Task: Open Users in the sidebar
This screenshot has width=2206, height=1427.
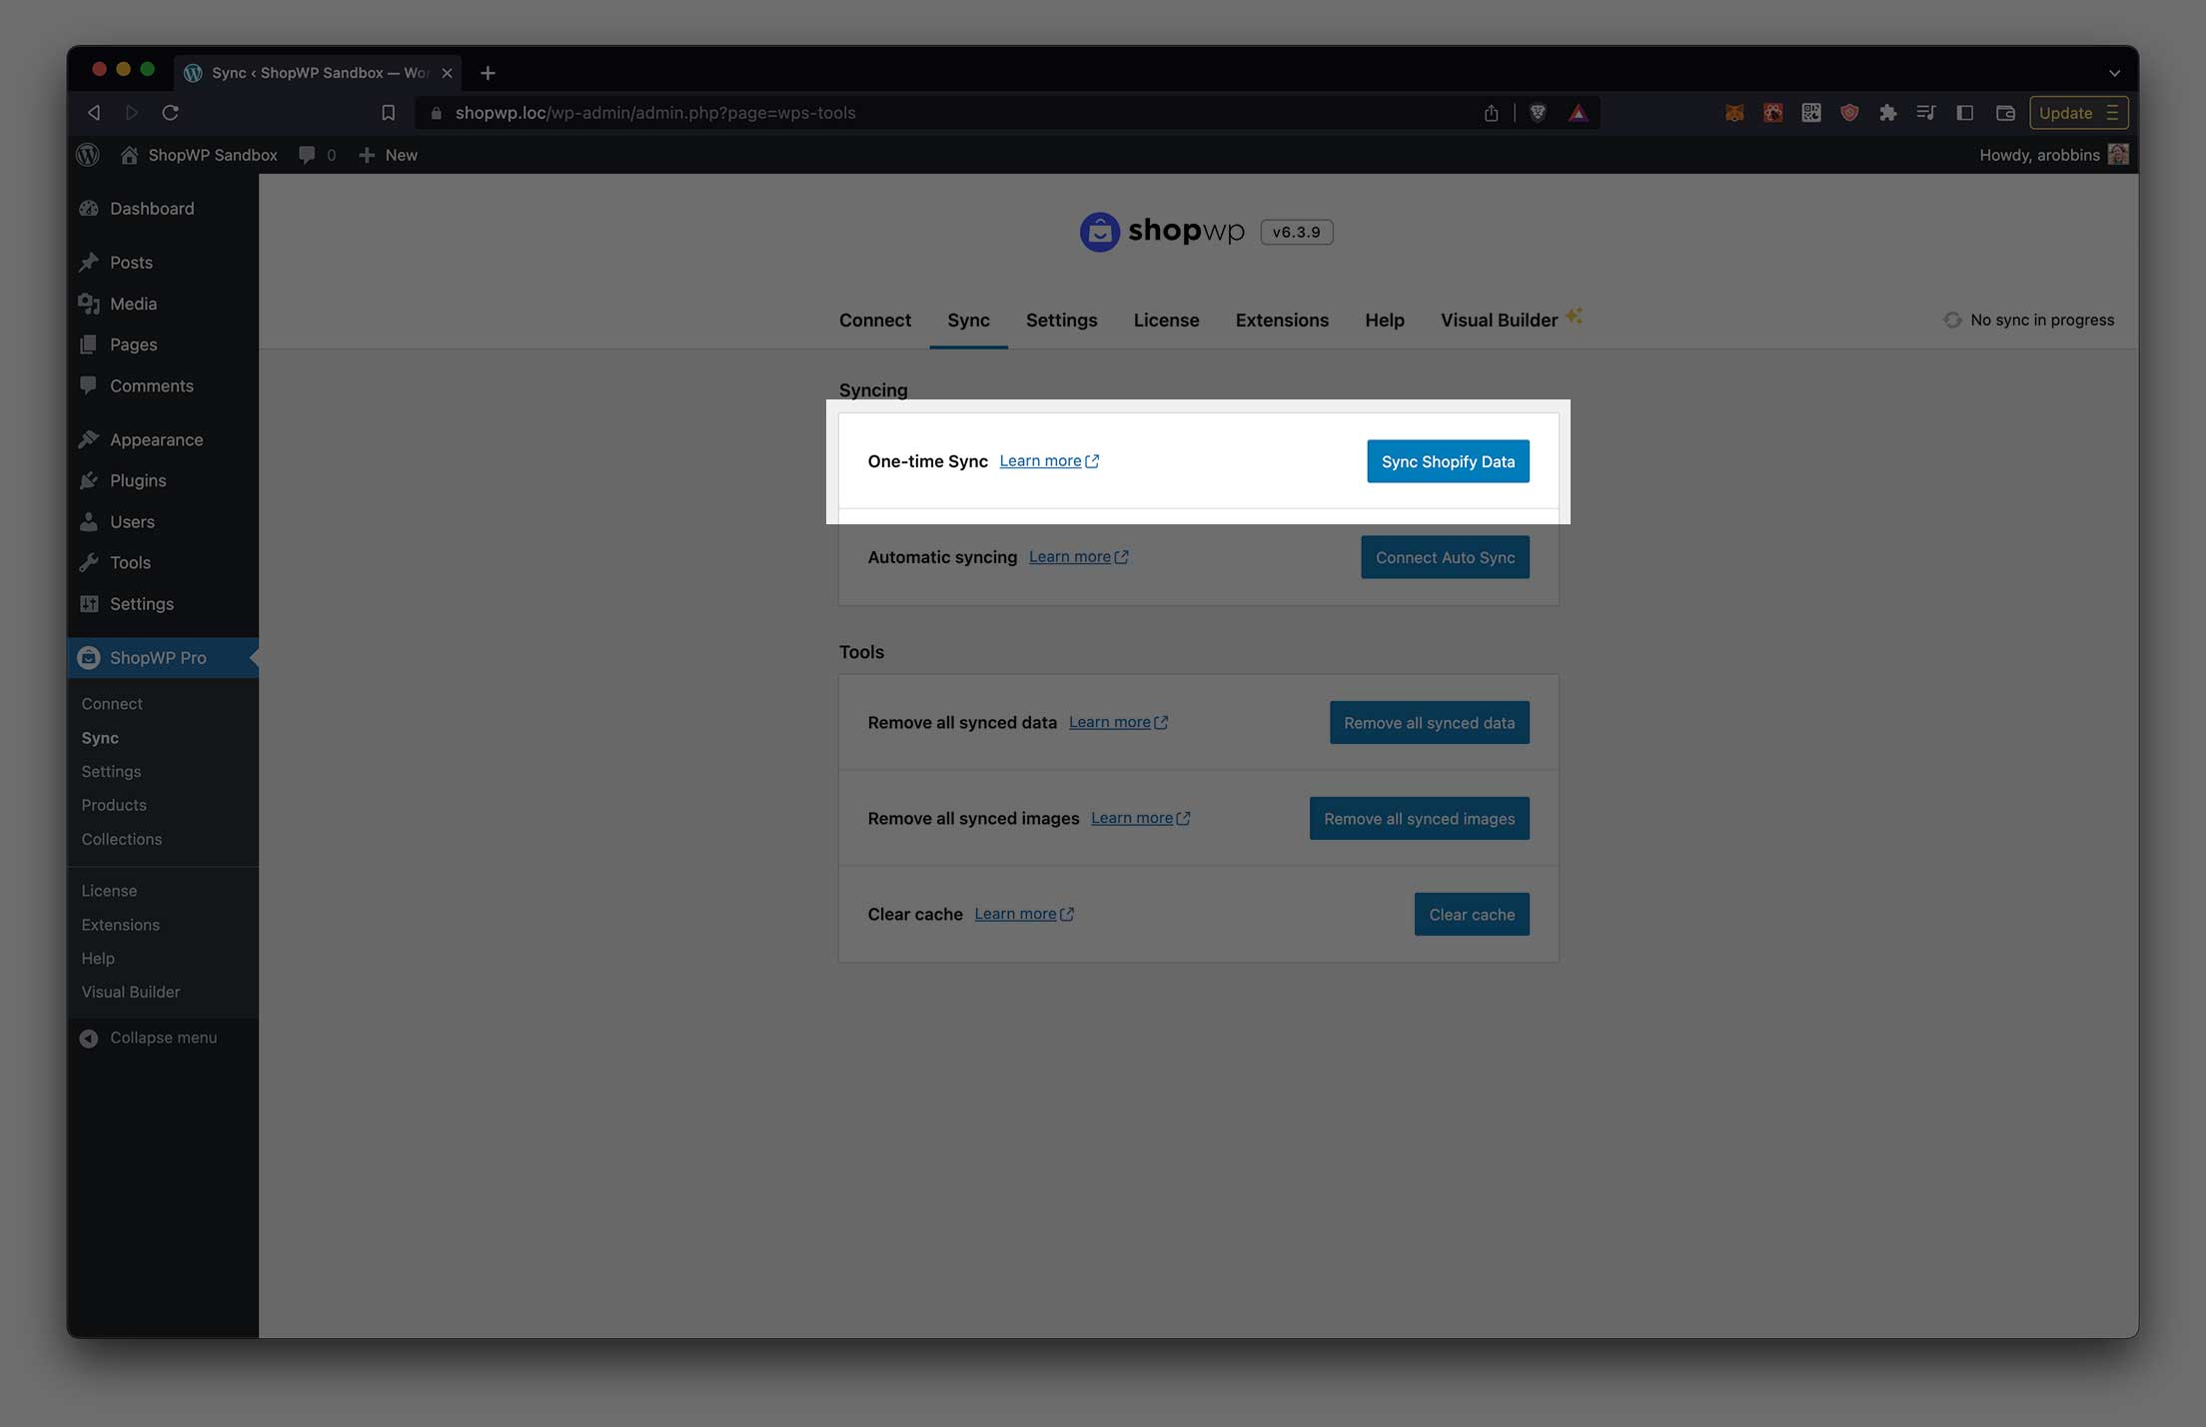Action: [132, 521]
